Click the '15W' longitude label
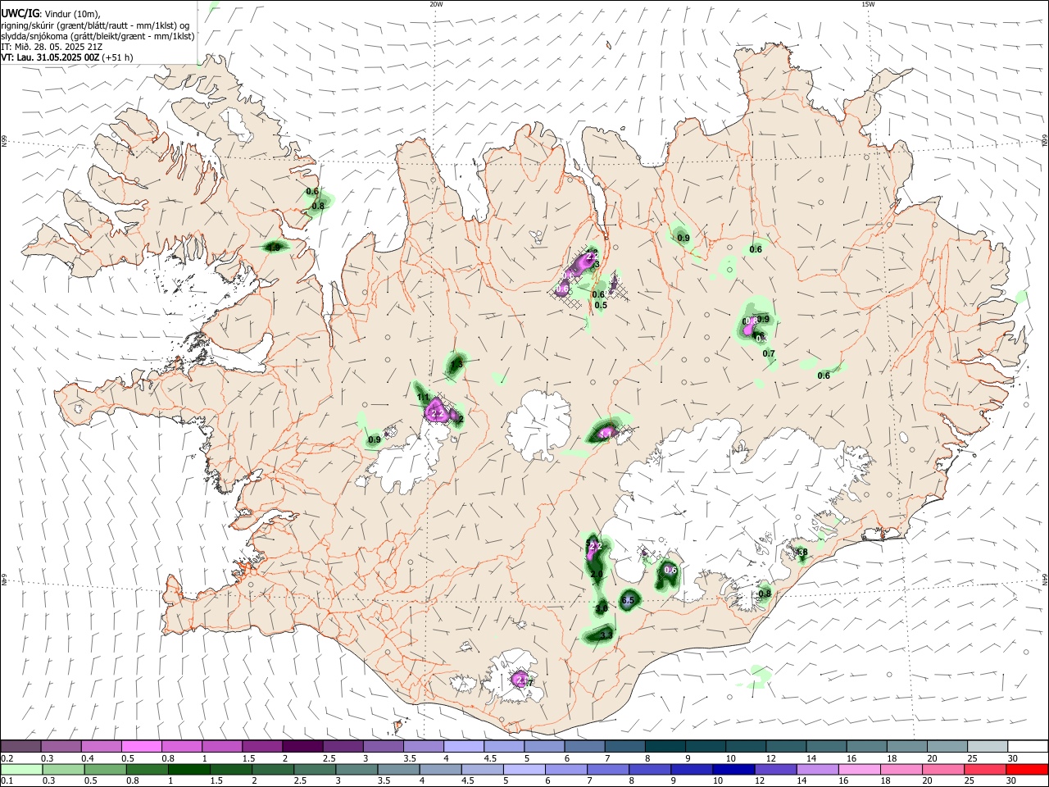1049x787 pixels. click(x=867, y=4)
